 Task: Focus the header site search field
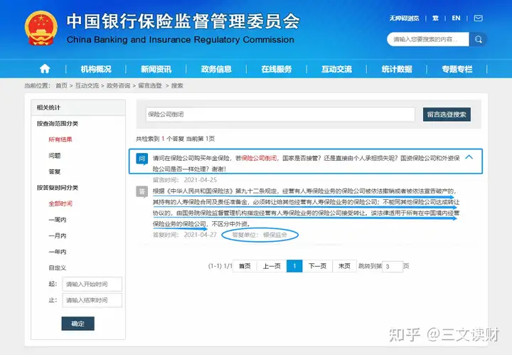(428, 40)
